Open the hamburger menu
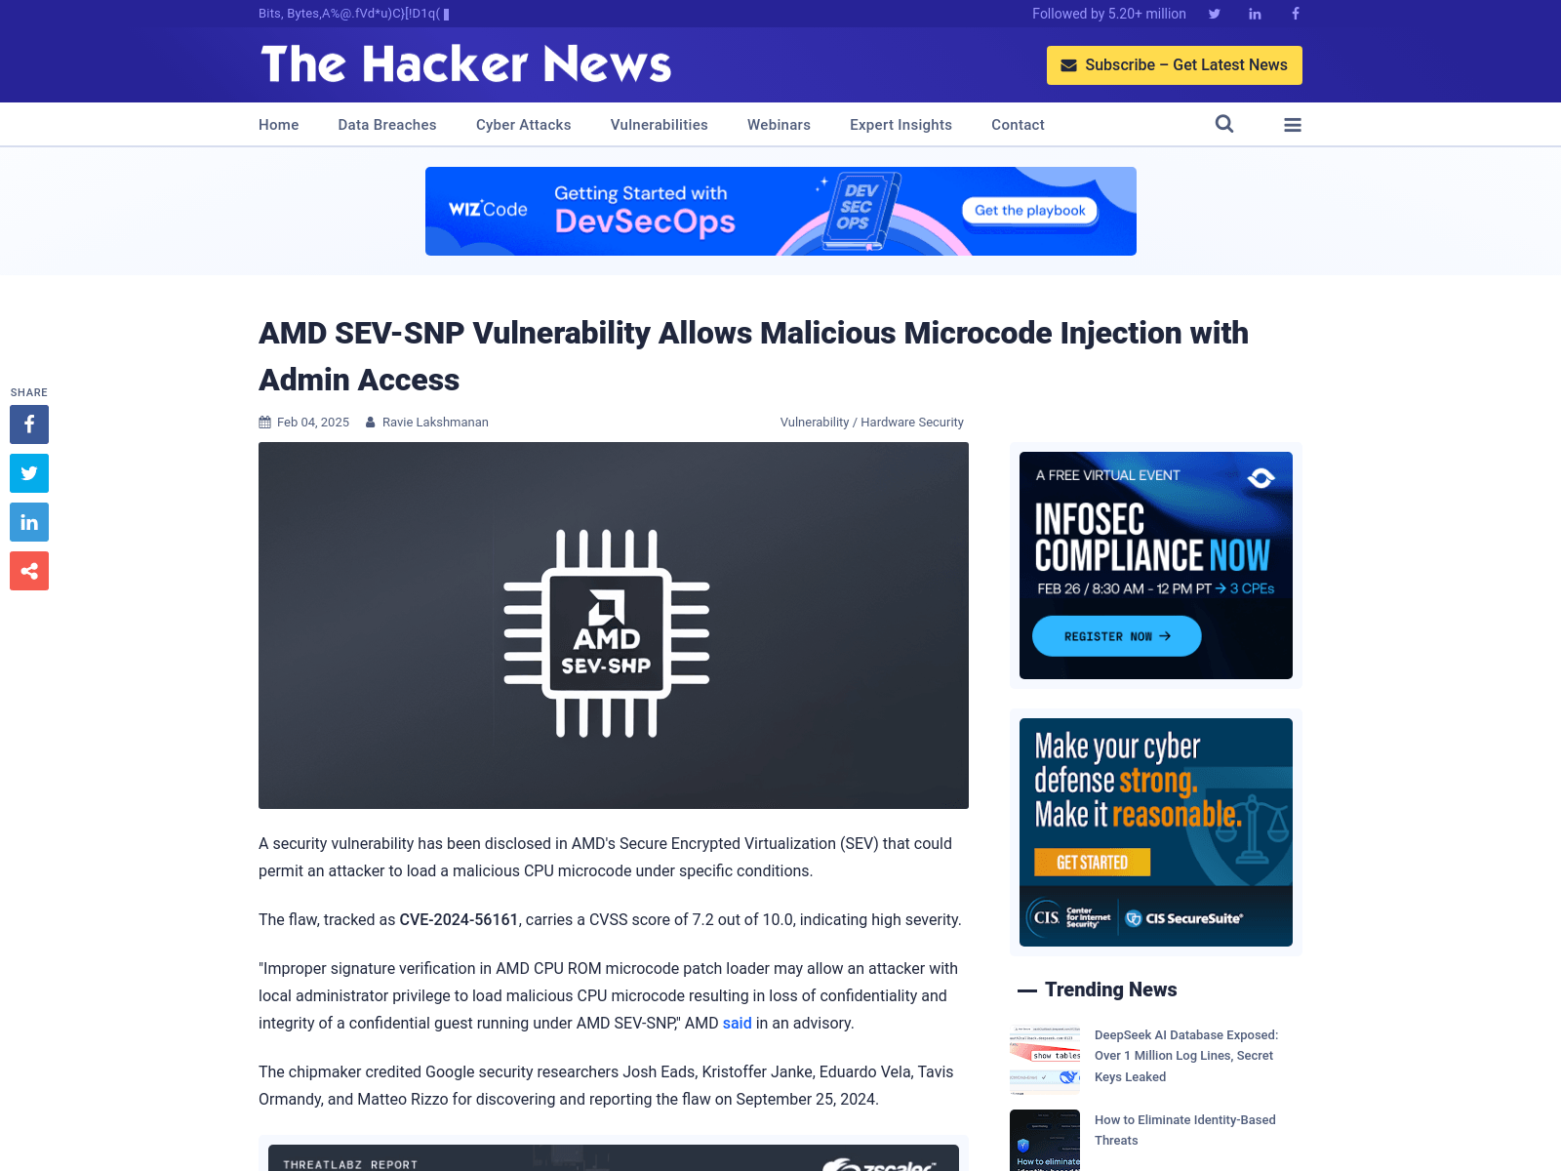Screen dimensions: 1561x1171 [x=1293, y=125]
